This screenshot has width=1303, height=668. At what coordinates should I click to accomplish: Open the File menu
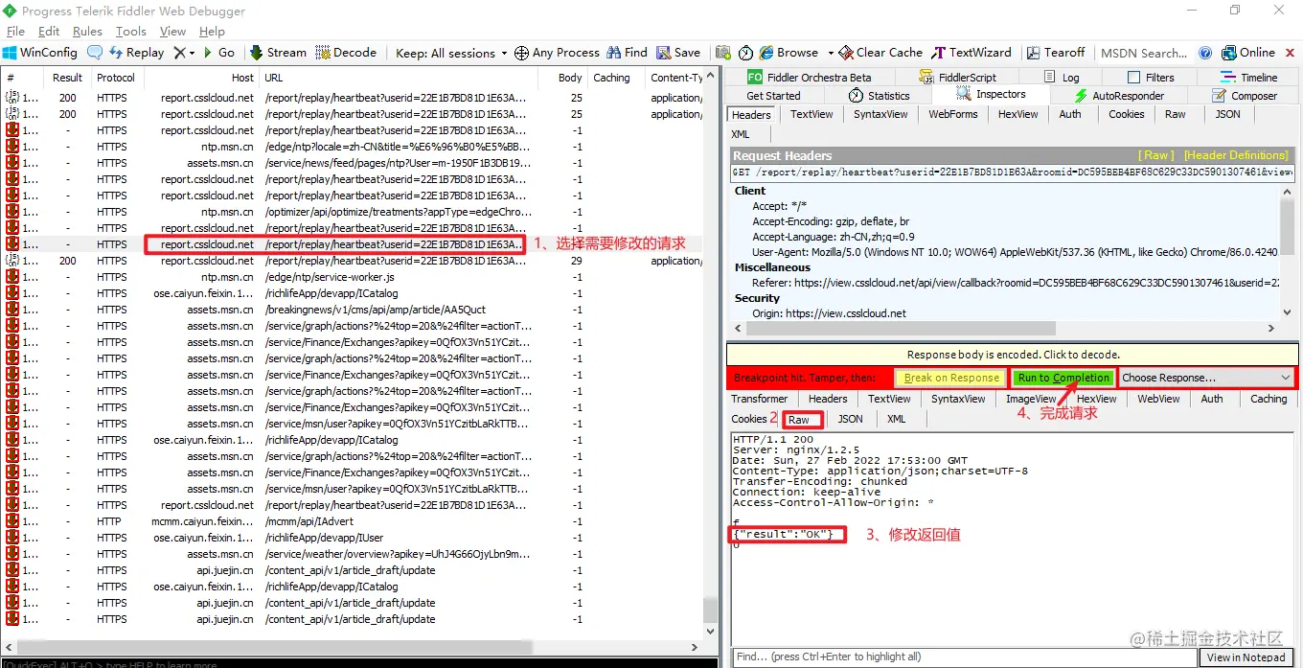pyautogui.click(x=15, y=32)
